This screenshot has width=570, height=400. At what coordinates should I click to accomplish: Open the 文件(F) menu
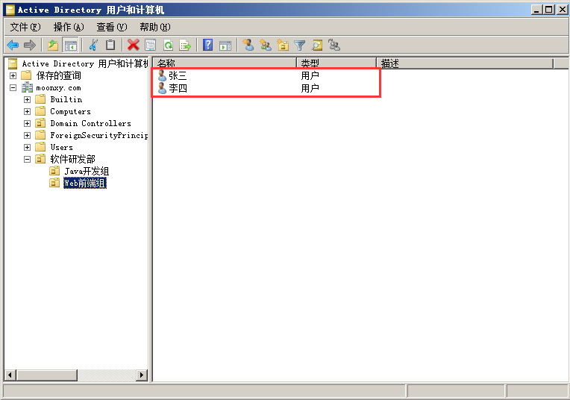coord(25,27)
